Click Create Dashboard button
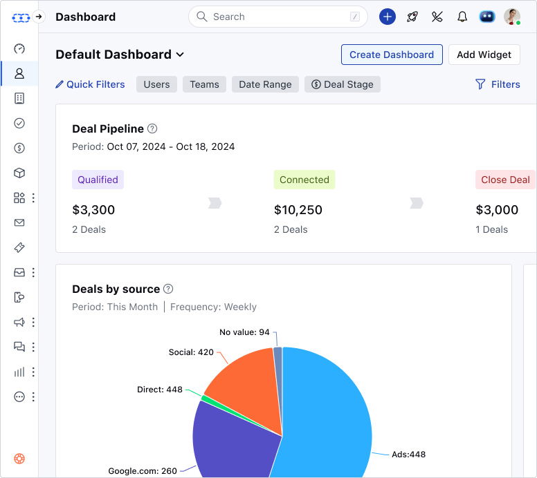Viewport: 537px width, 478px height. point(392,55)
